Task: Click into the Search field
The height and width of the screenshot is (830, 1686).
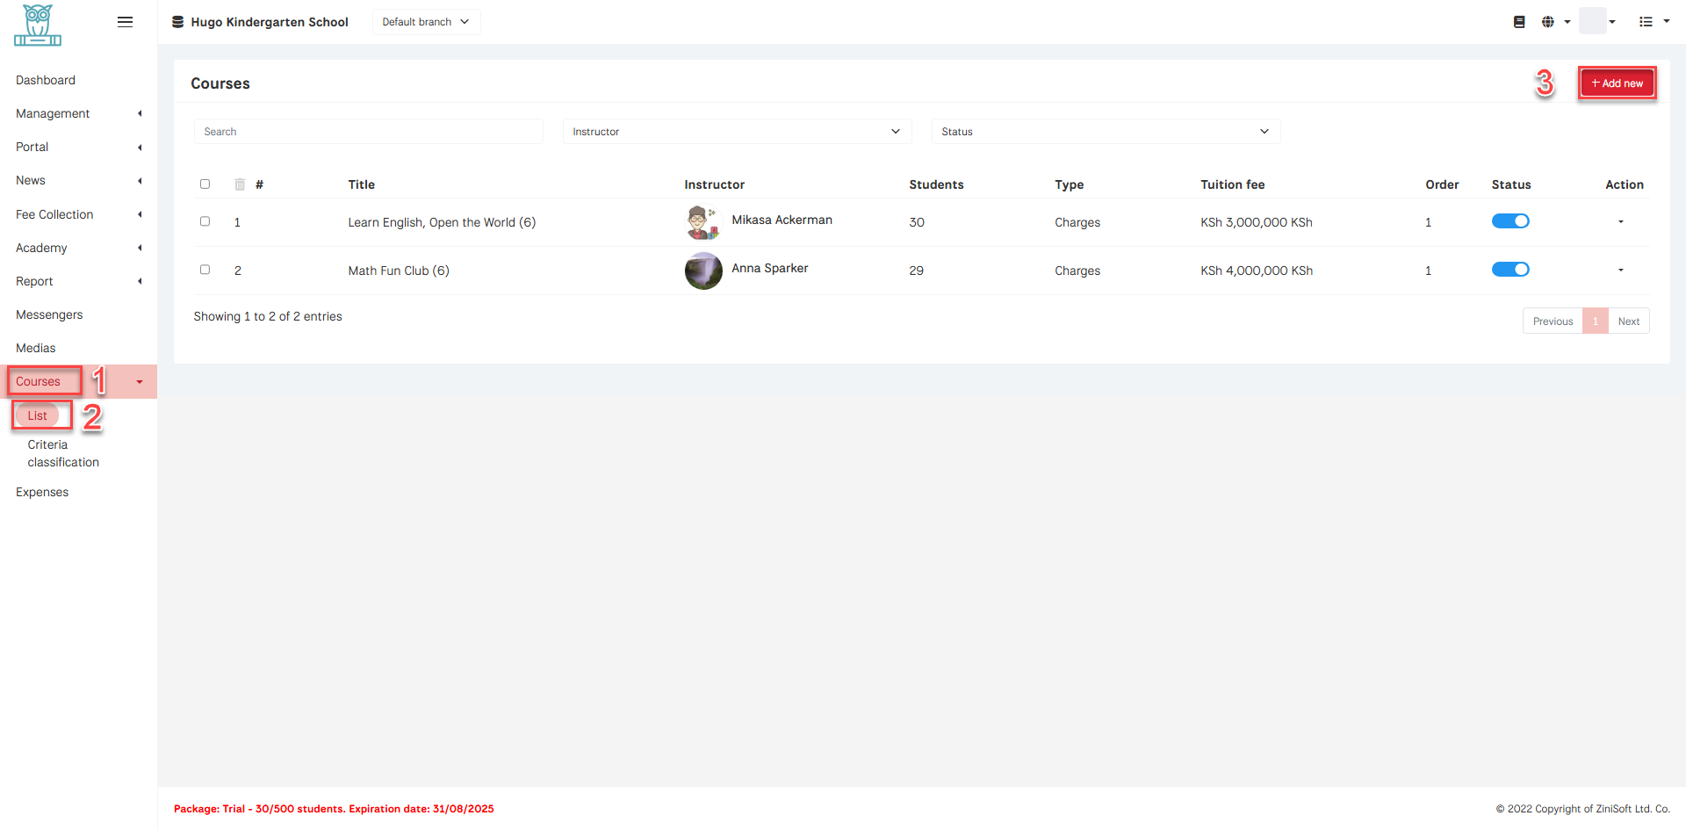Action: [368, 132]
